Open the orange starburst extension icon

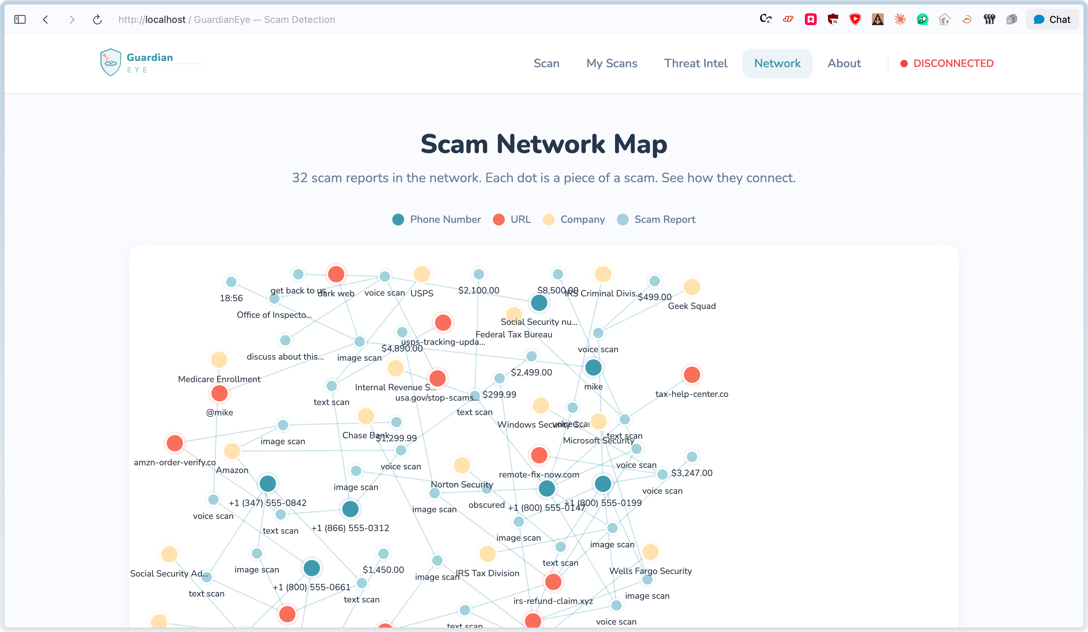900,19
